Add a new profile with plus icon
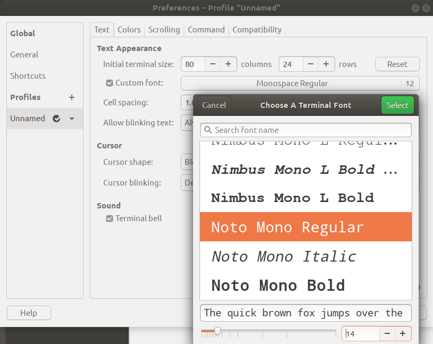 (72, 97)
